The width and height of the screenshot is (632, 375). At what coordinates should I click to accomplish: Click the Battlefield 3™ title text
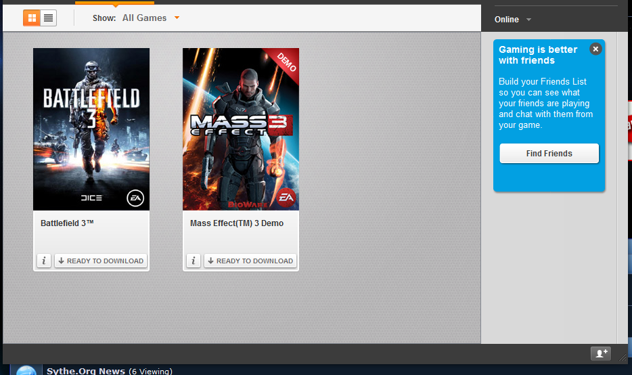pyautogui.click(x=67, y=223)
